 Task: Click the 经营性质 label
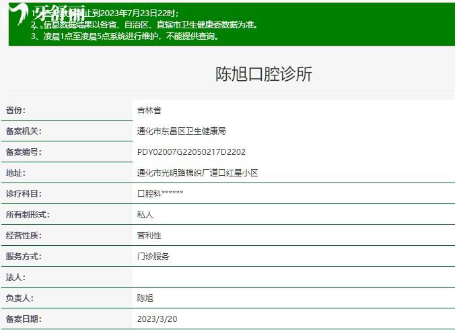pyautogui.click(x=24, y=236)
